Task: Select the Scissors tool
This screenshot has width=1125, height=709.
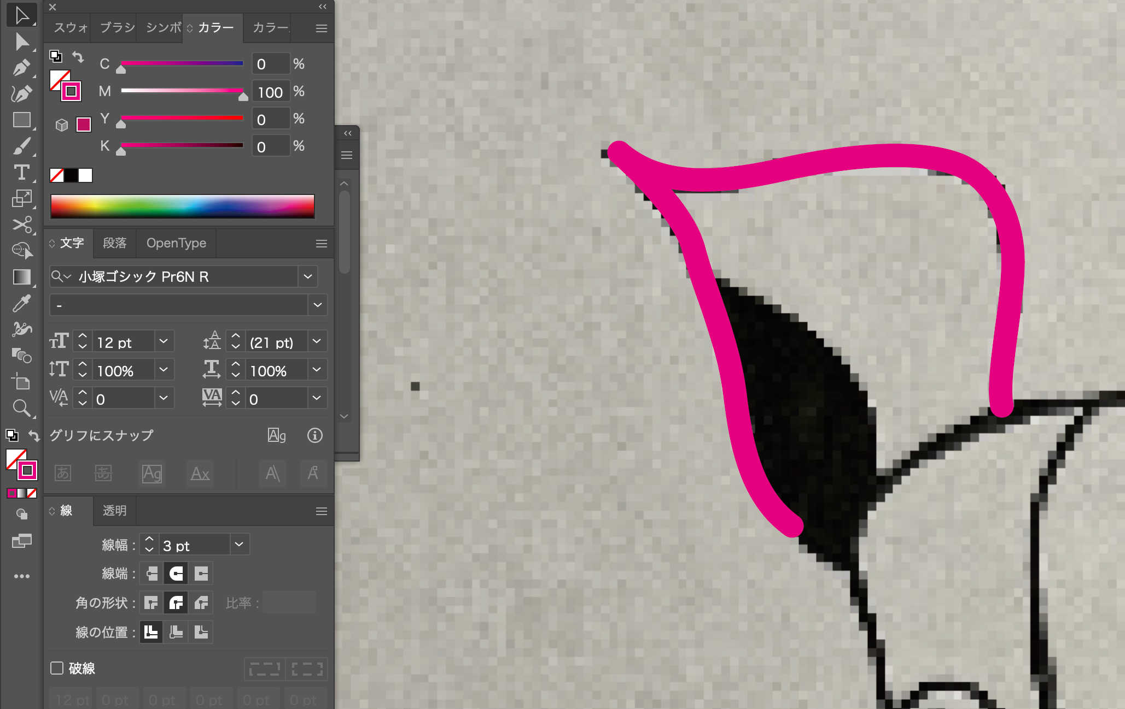Action: (21, 224)
